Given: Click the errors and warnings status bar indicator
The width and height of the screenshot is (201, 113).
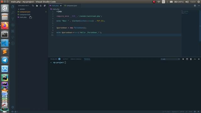Looking at the screenshot, I should click(x=14, y=112).
